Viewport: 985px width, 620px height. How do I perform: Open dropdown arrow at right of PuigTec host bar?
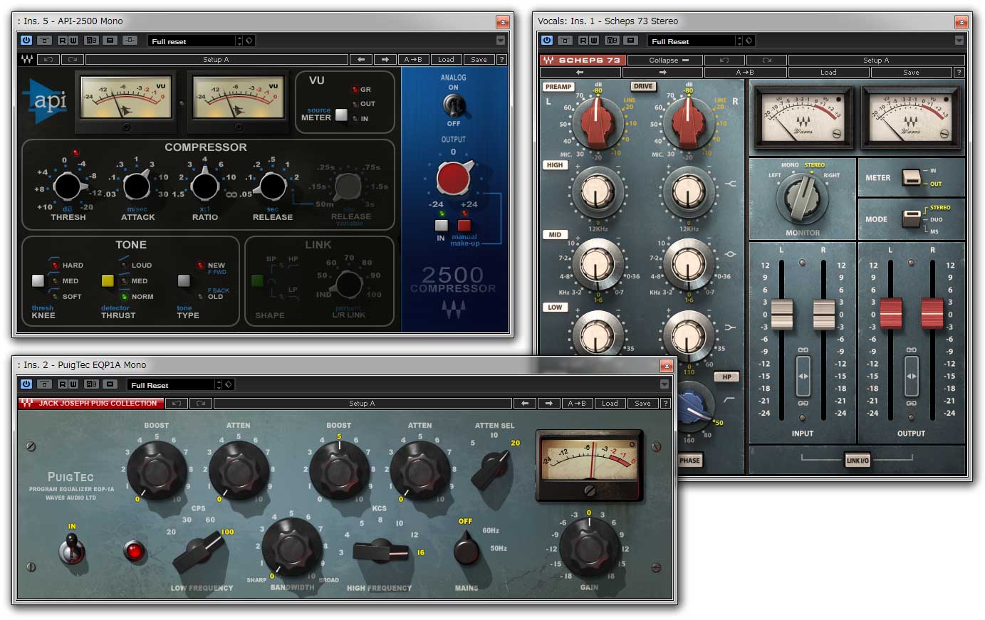point(665,384)
